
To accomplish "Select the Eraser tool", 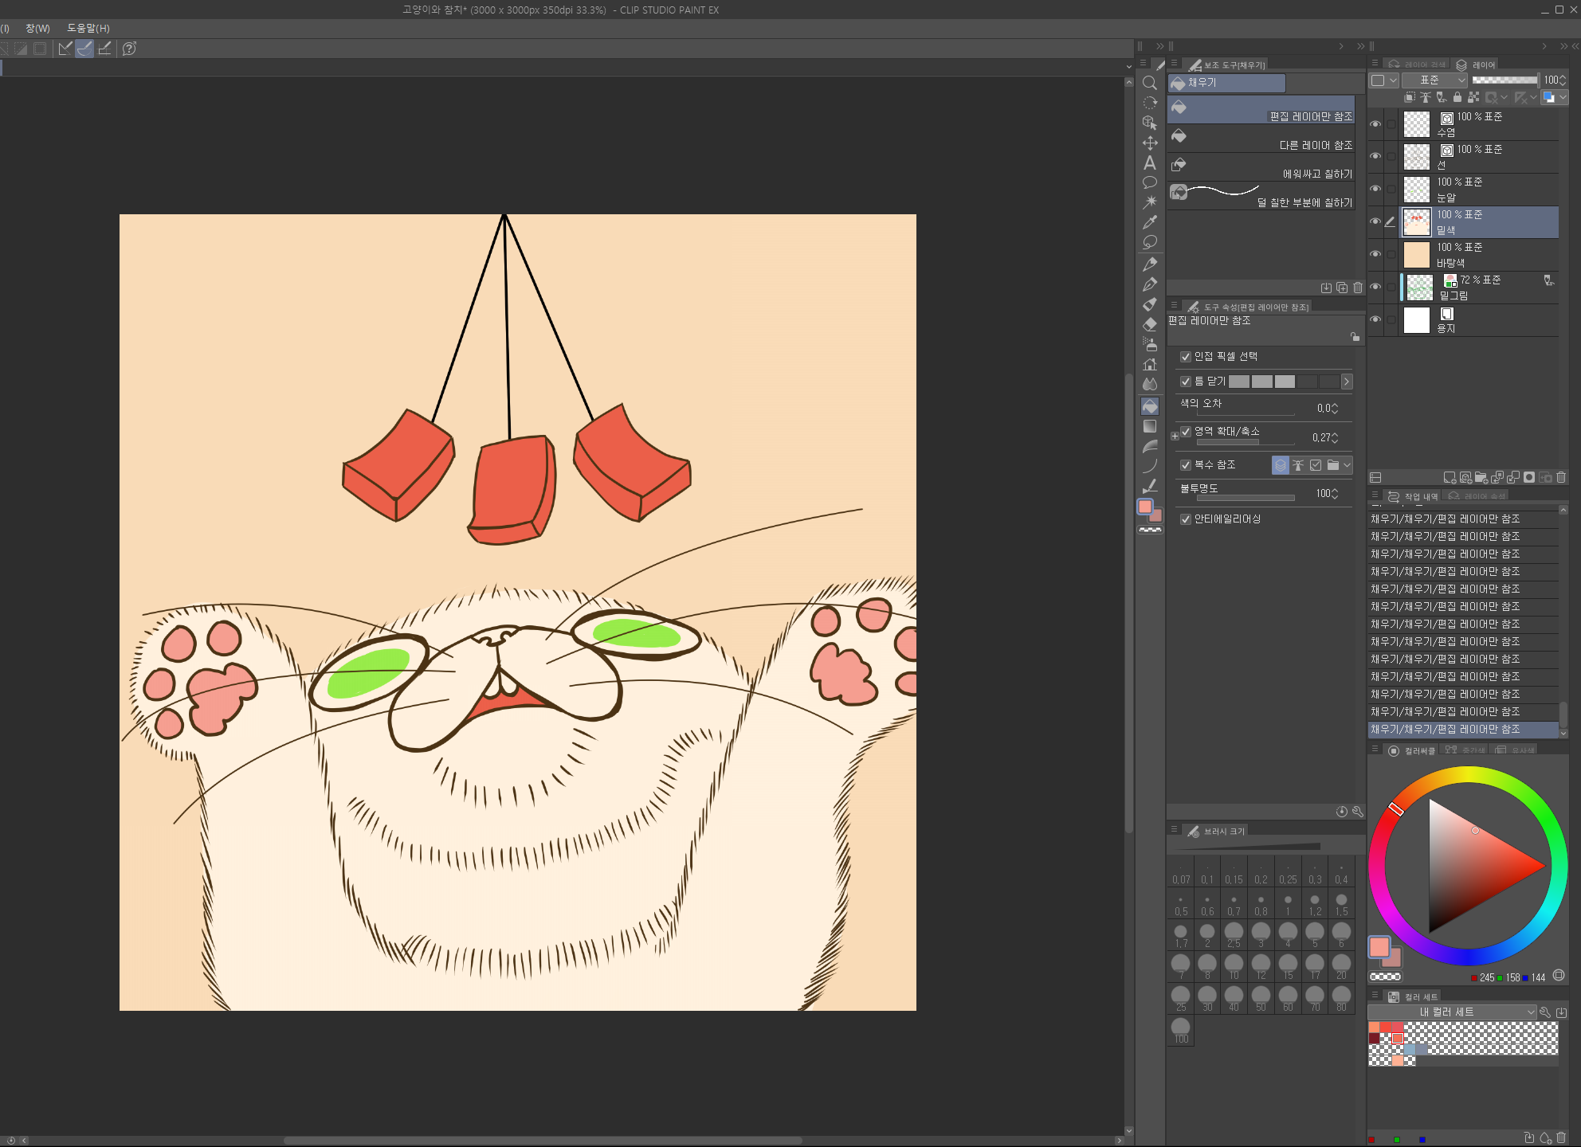I will 1149,324.
